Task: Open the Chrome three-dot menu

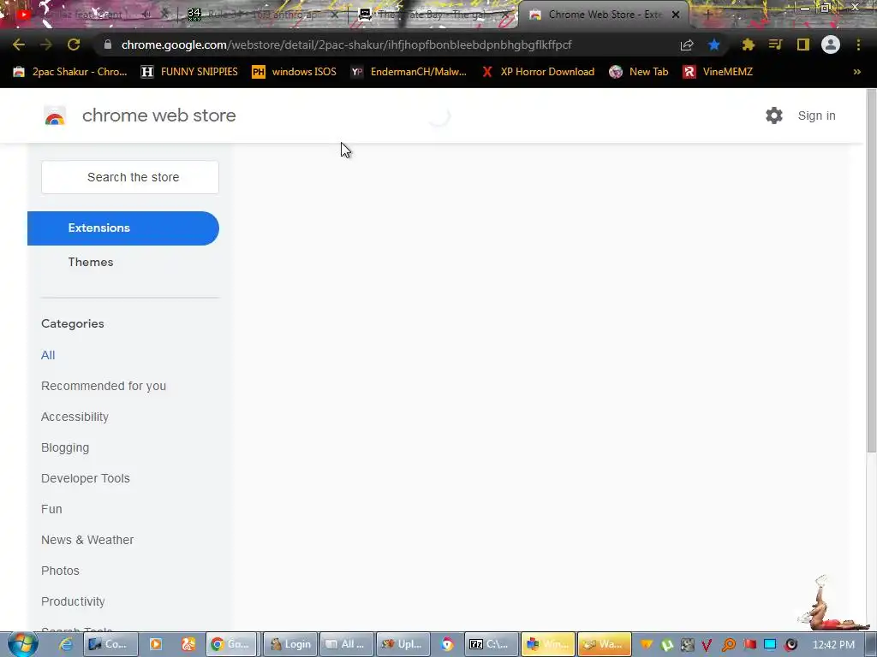Action: coord(858,44)
